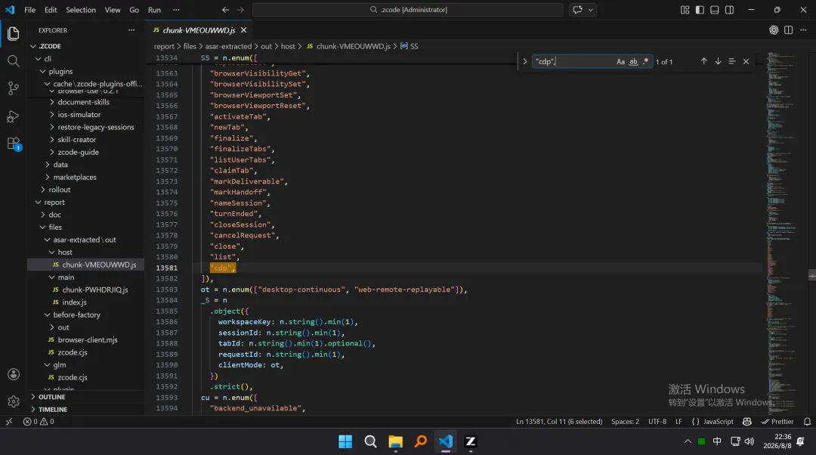Open Explorer Views and More Actions ellipsis
The height and width of the screenshot is (455, 816).
coord(131,30)
